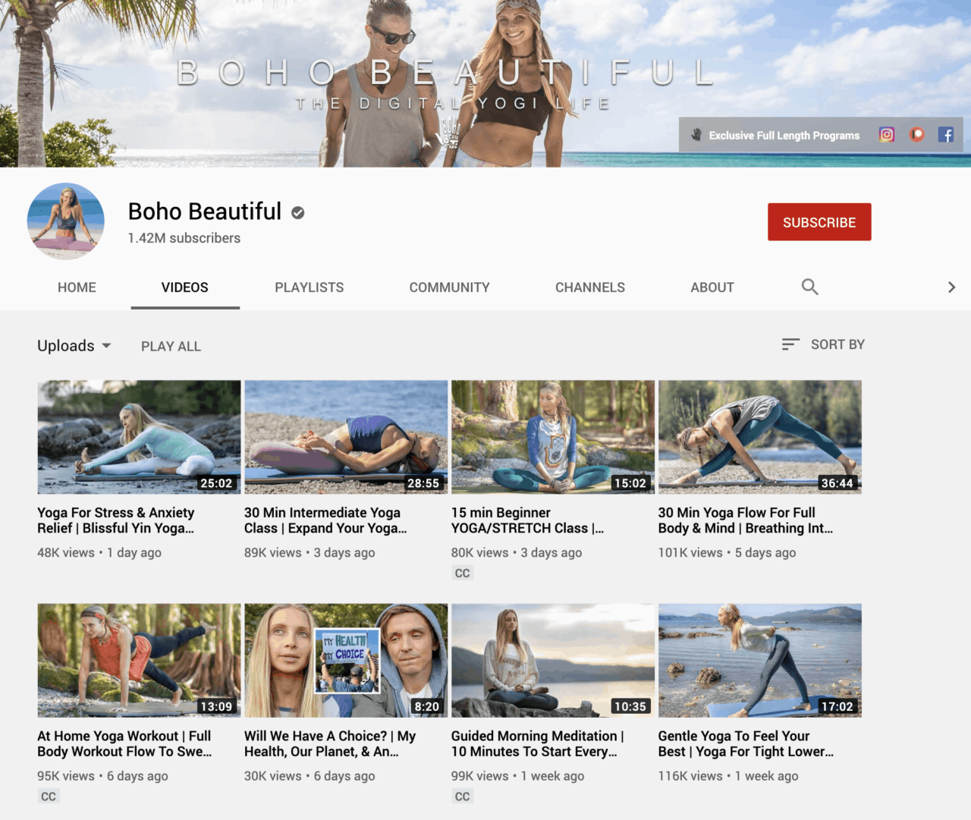Click the 15:02 beginner stretch thumbnail

tap(553, 437)
